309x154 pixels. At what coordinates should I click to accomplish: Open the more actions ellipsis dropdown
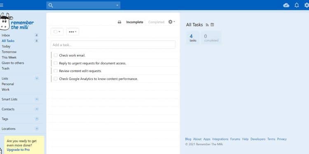(73, 32)
